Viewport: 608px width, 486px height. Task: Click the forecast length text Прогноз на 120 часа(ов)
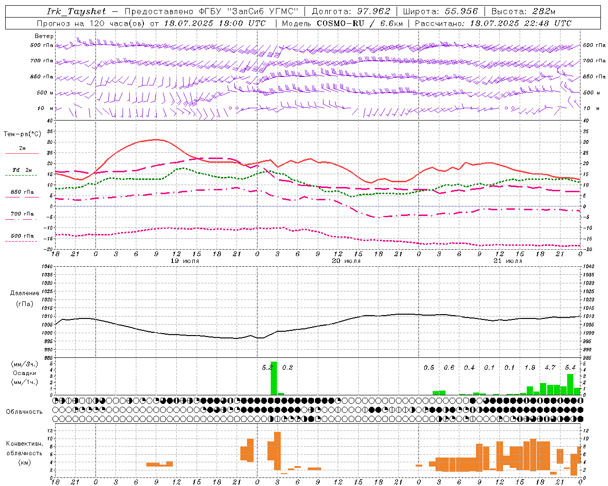coord(91,23)
